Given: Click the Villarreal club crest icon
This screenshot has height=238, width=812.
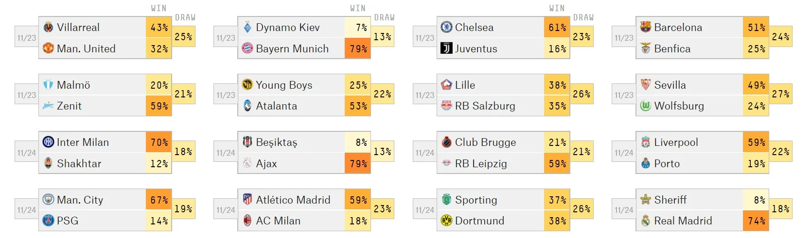Looking at the screenshot, I should click(48, 28).
